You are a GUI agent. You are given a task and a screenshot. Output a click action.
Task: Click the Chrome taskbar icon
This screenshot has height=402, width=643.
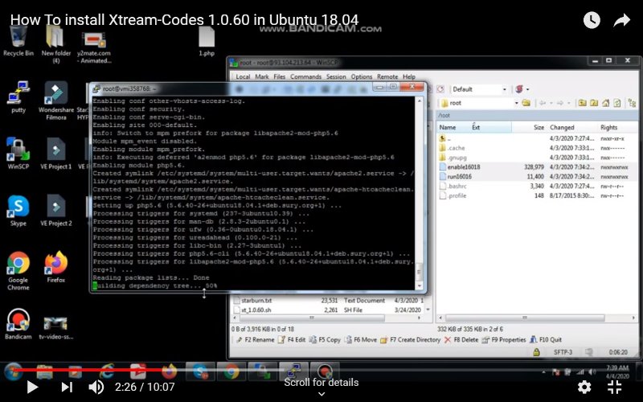[x=231, y=371]
